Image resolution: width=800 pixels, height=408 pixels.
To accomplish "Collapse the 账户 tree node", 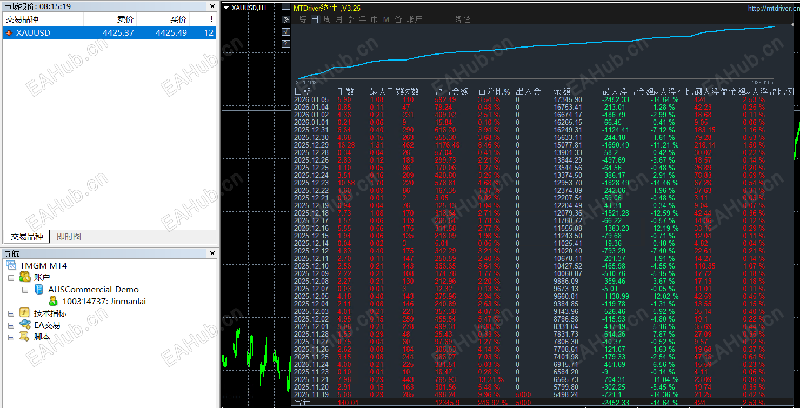I will pyautogui.click(x=11, y=277).
